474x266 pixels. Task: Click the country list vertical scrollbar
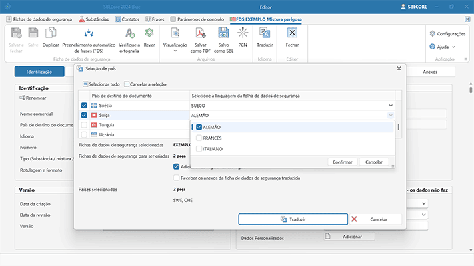point(399,126)
